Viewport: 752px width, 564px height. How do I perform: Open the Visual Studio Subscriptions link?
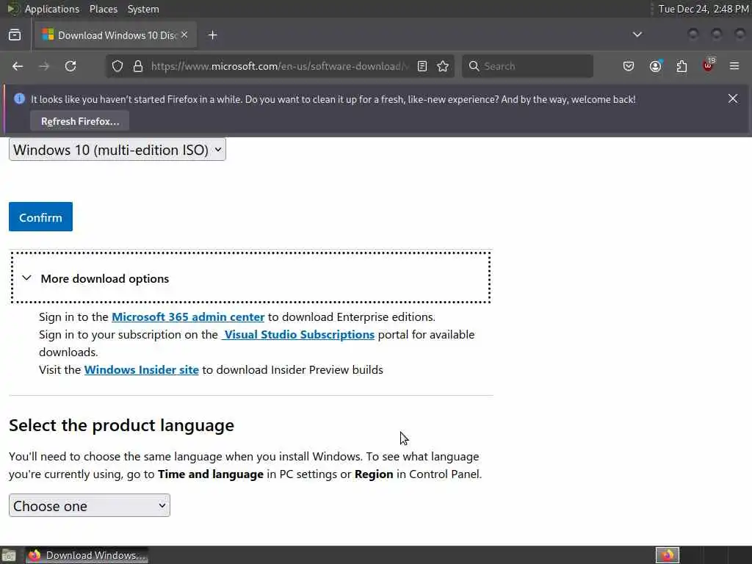[298, 335]
